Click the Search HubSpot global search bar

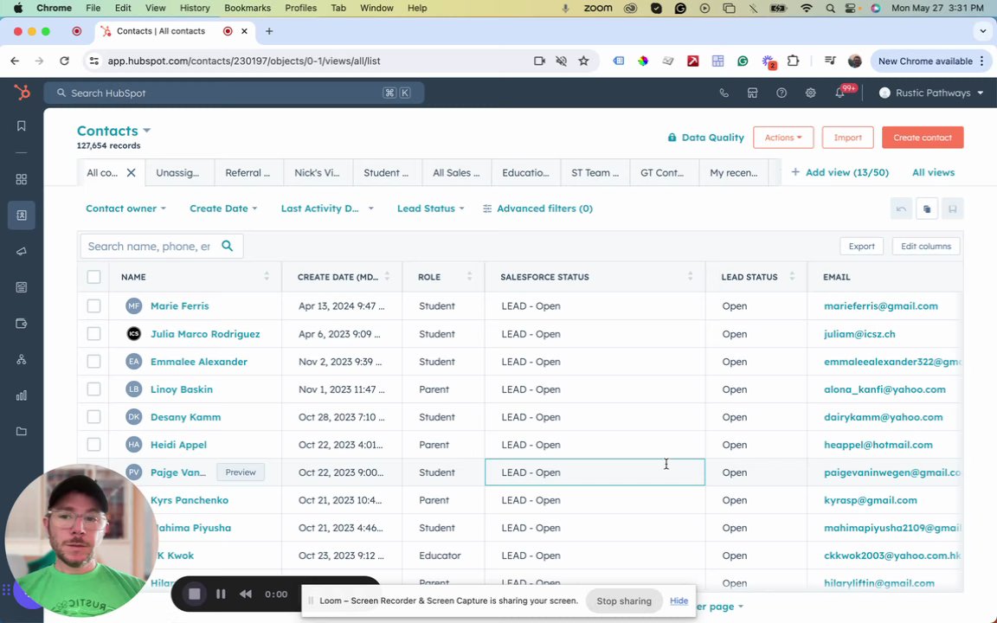(x=234, y=93)
